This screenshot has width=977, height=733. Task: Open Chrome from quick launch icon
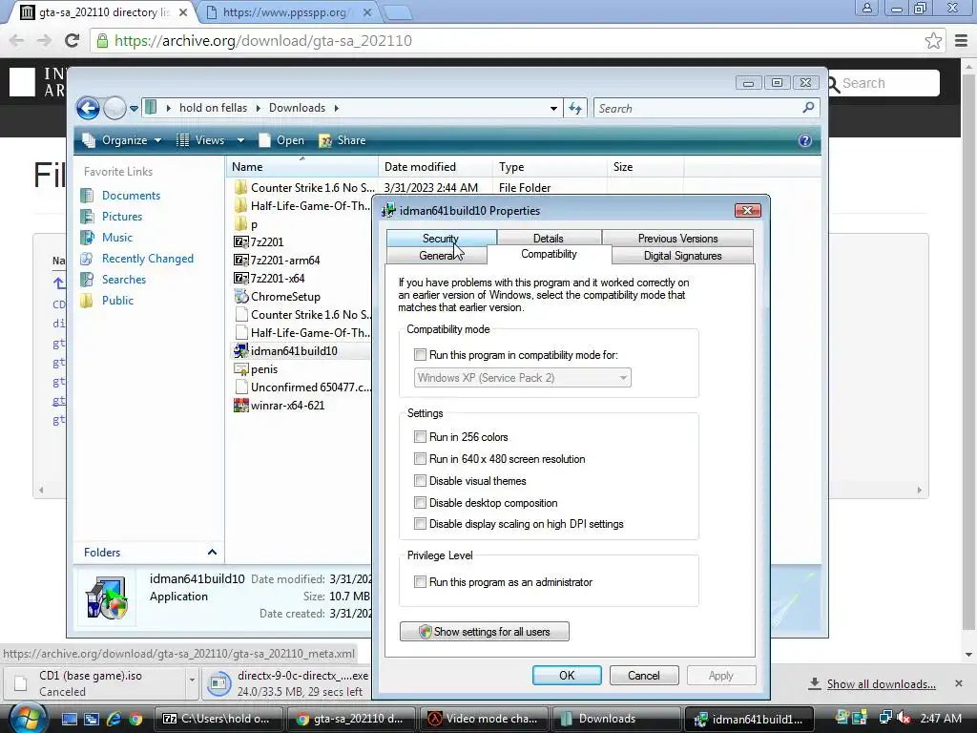click(x=135, y=720)
